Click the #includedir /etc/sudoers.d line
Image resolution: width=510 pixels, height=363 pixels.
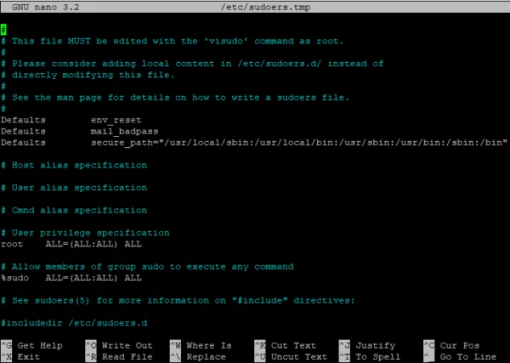[74, 322]
